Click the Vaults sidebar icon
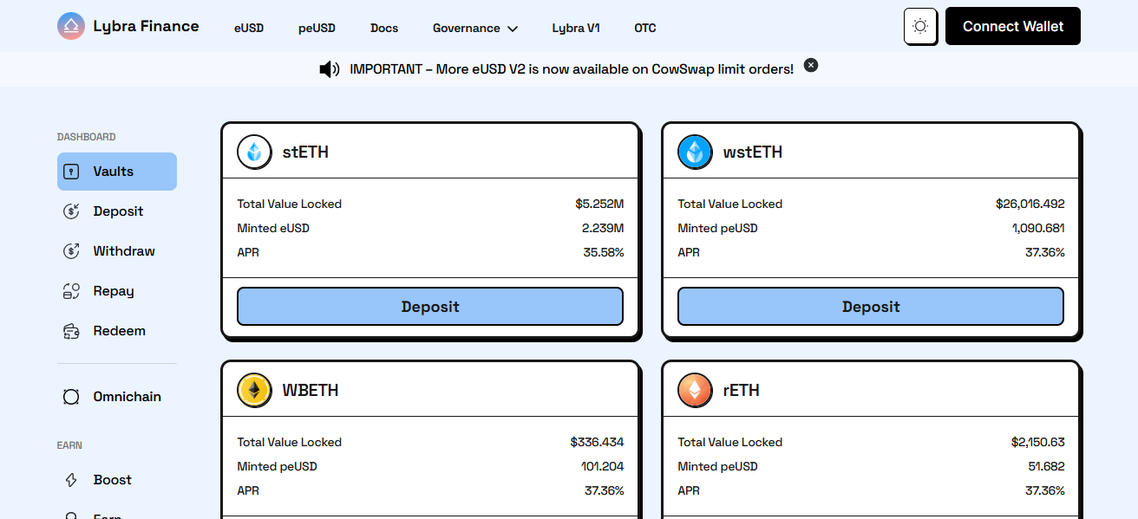Viewport: 1138px width, 519px height. coord(73,172)
